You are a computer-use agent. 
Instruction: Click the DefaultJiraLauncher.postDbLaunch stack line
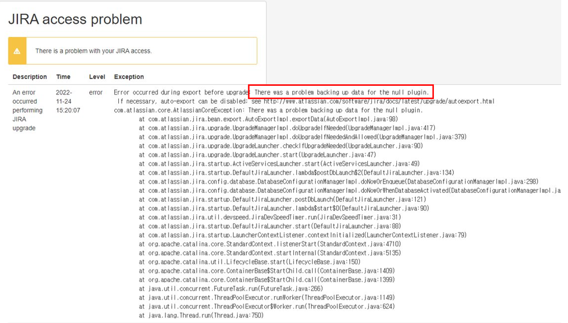point(283,200)
